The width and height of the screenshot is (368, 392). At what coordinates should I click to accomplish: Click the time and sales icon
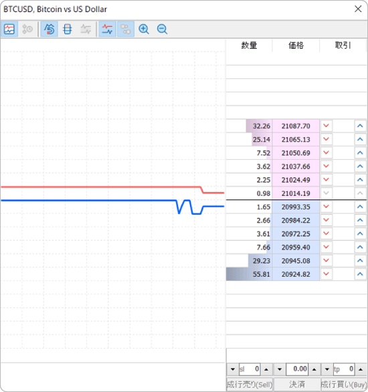coord(27,29)
